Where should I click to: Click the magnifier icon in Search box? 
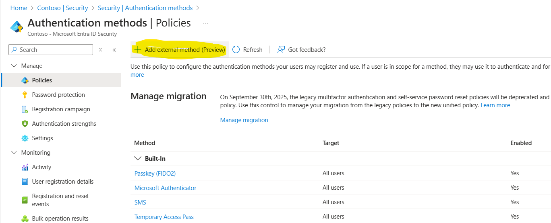(14, 50)
